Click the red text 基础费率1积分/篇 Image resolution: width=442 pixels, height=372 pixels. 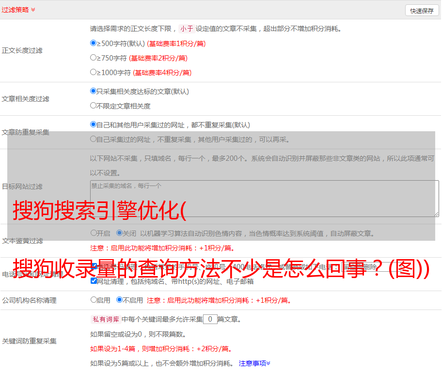point(176,44)
